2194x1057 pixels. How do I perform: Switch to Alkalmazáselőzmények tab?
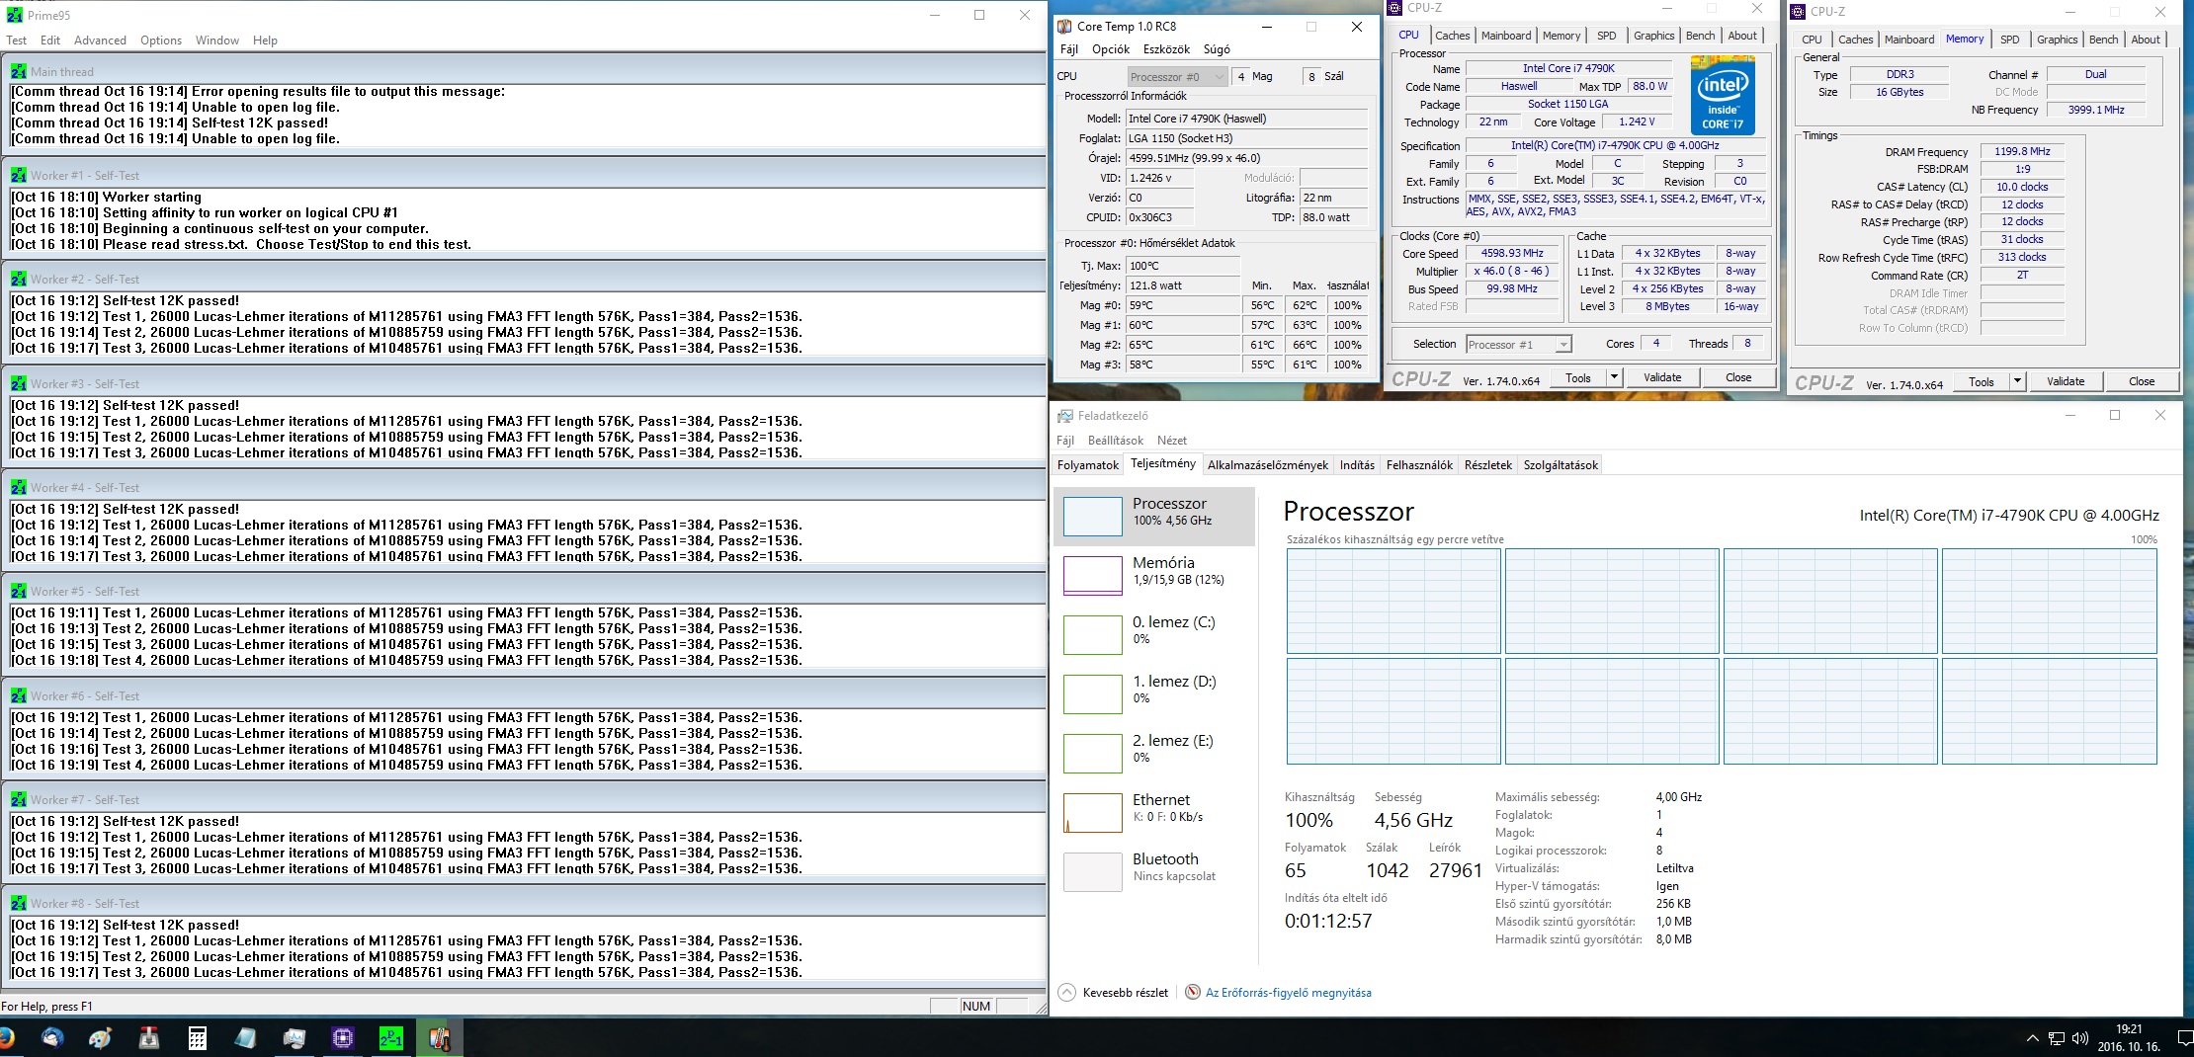pyautogui.click(x=1268, y=465)
